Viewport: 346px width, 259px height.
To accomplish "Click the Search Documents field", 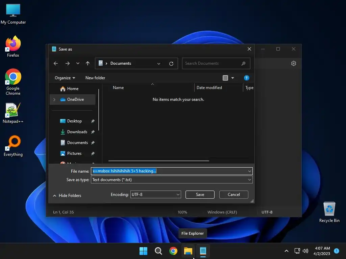I will tap(216, 63).
